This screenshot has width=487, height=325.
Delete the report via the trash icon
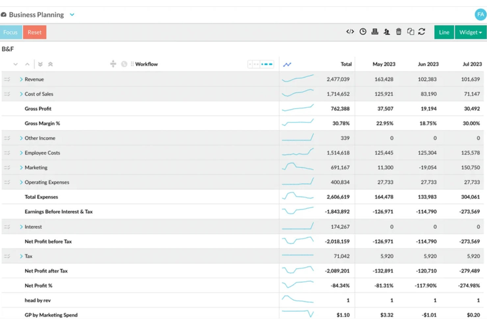point(398,32)
